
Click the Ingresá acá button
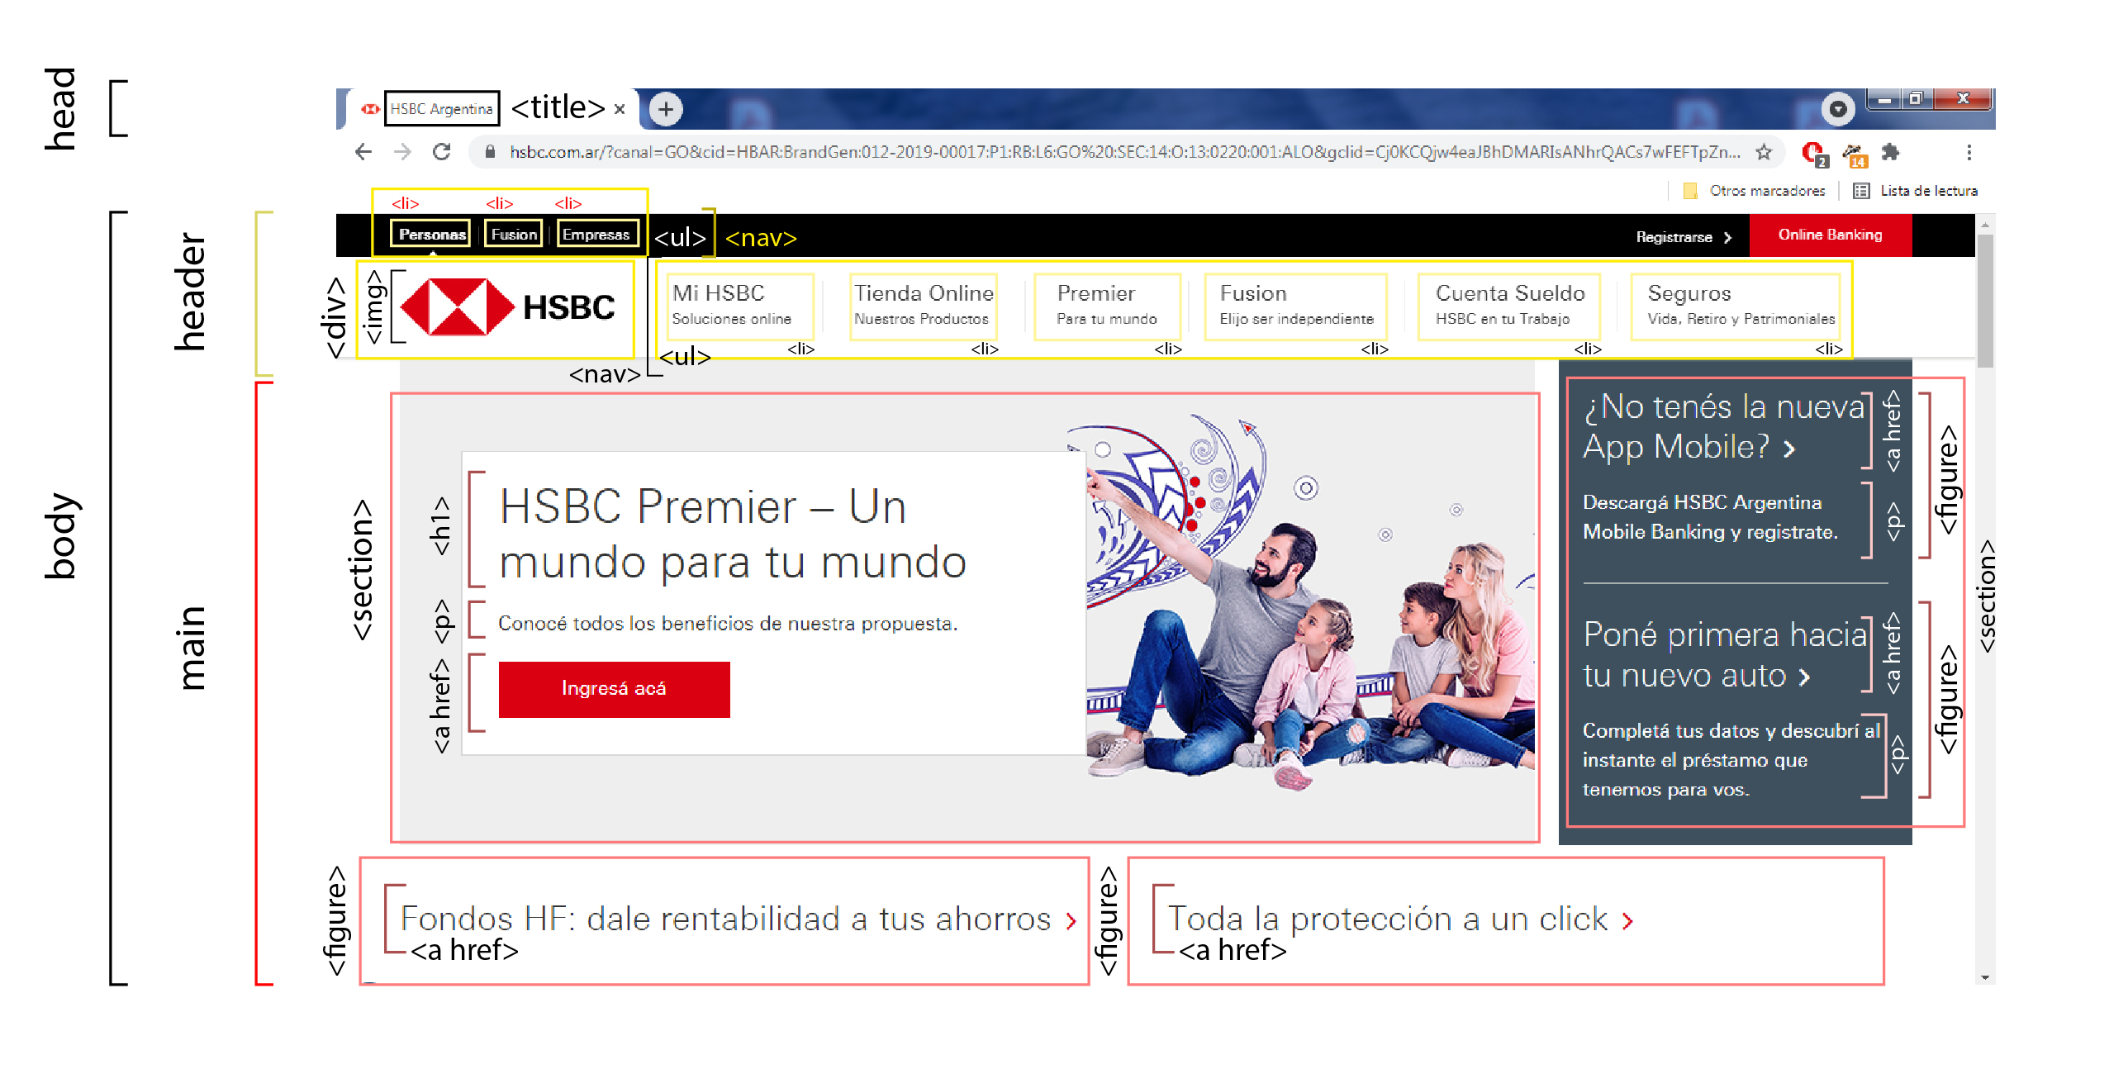tap(614, 689)
